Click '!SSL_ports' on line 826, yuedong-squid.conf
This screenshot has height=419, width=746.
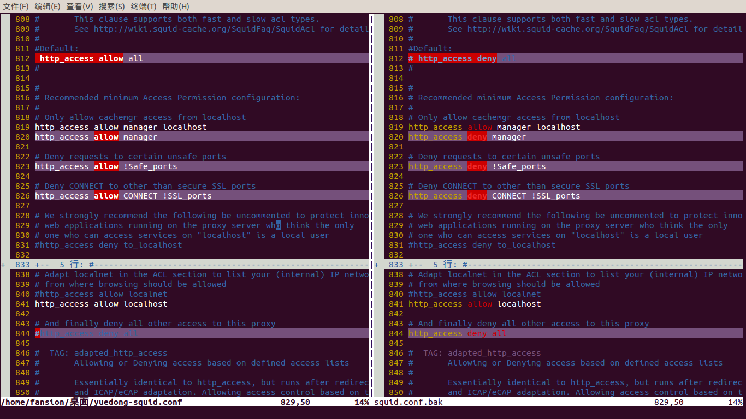(187, 196)
